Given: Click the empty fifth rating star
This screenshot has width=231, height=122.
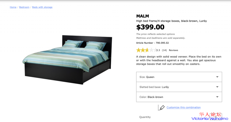Looking at the screenshot, I should (x=155, y=50).
